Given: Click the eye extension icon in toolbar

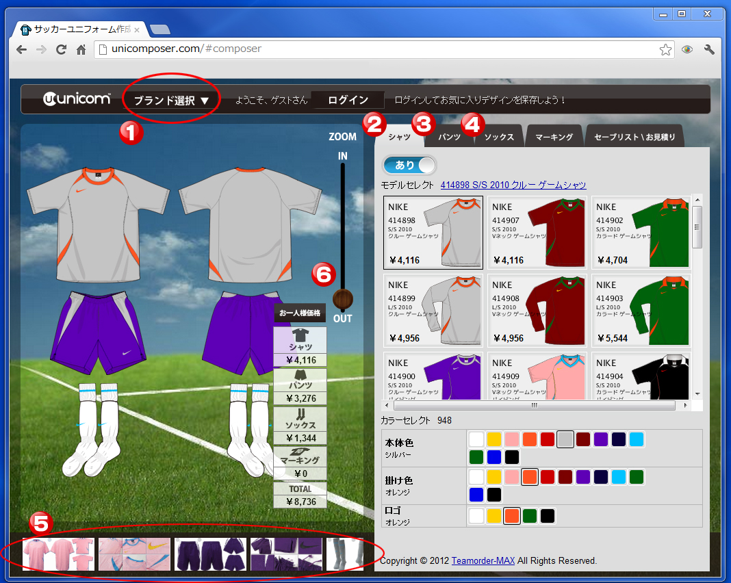Looking at the screenshot, I should click(687, 49).
